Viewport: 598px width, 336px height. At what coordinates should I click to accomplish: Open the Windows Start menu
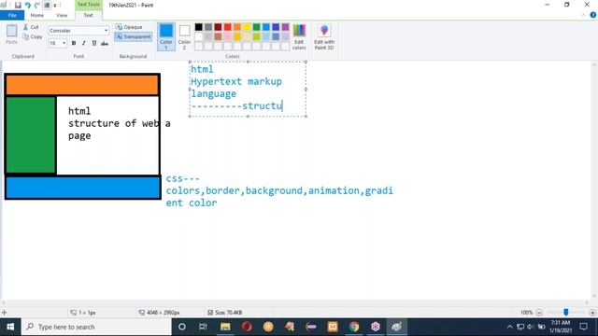pyautogui.click(x=10, y=327)
